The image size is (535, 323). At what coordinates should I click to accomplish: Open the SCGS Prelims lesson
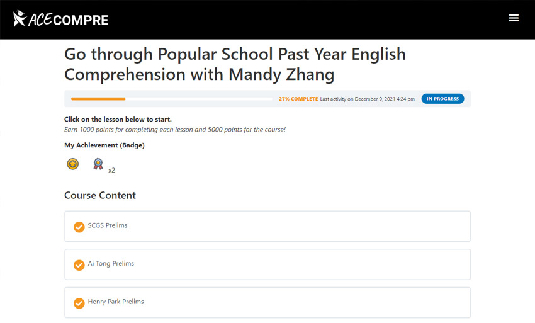pos(267,226)
